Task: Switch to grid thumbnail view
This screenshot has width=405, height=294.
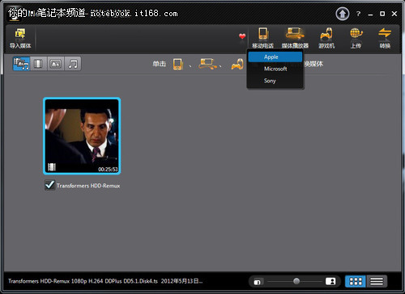Action: pos(356,281)
